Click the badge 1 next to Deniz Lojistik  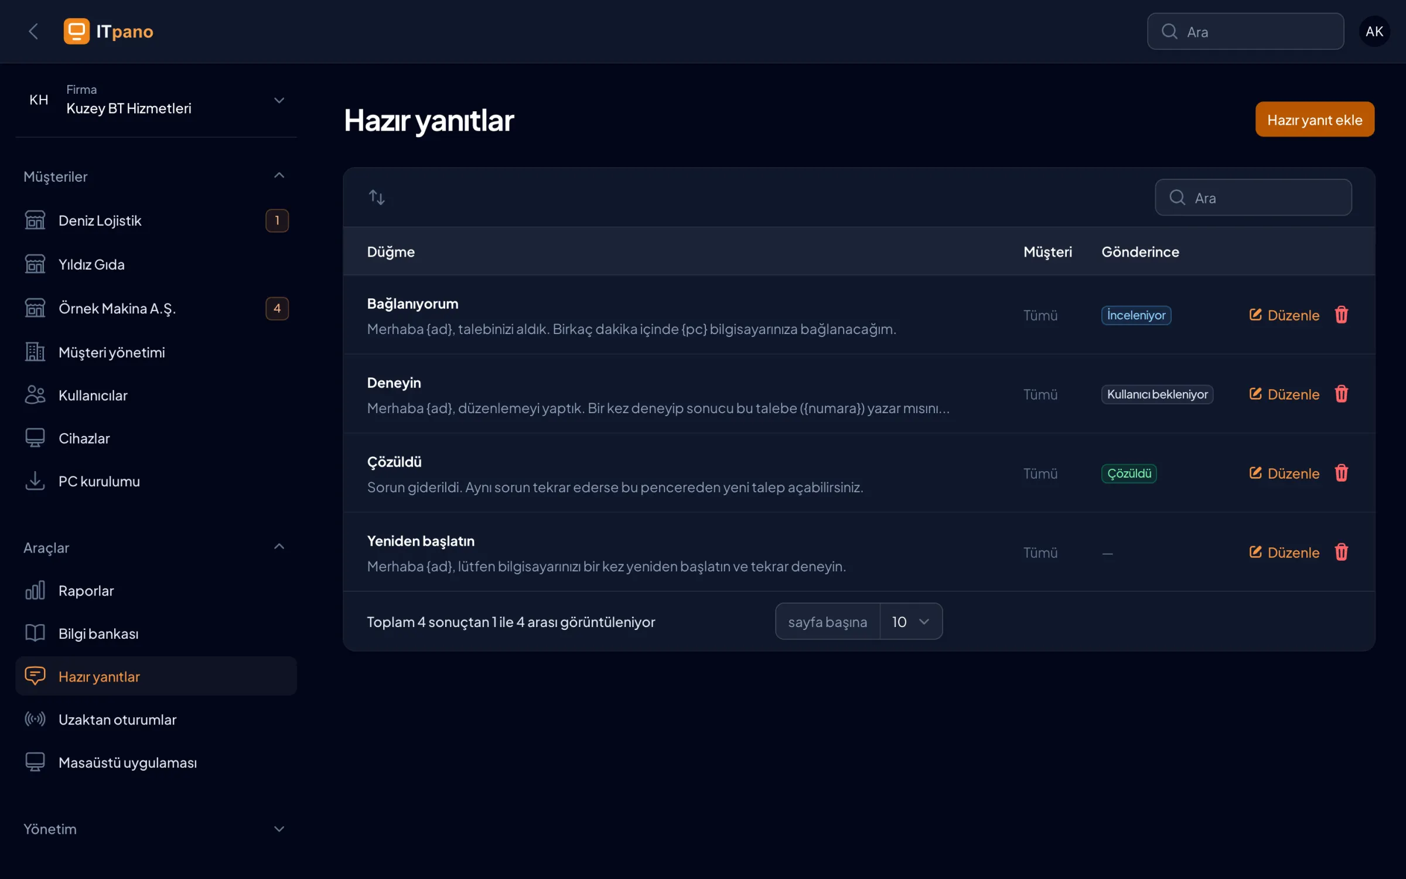tap(277, 221)
